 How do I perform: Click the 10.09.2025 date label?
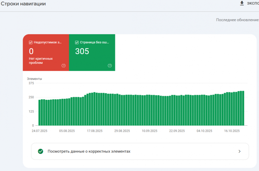point(149,131)
